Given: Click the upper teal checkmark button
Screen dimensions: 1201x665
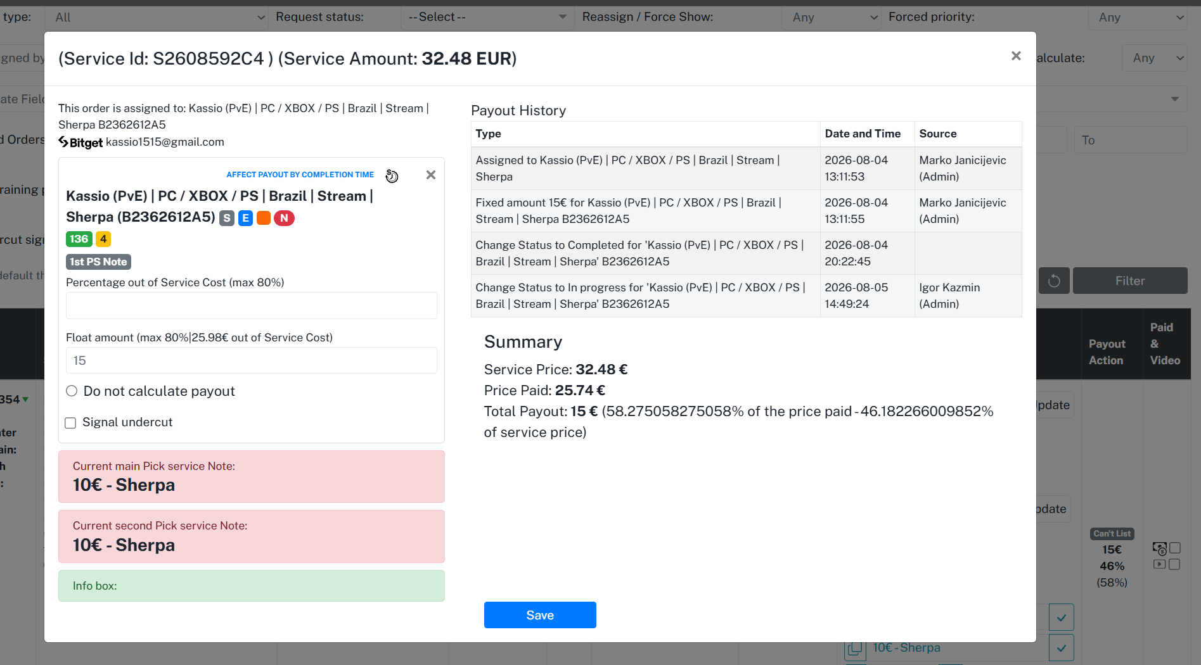Looking at the screenshot, I should click(1062, 617).
